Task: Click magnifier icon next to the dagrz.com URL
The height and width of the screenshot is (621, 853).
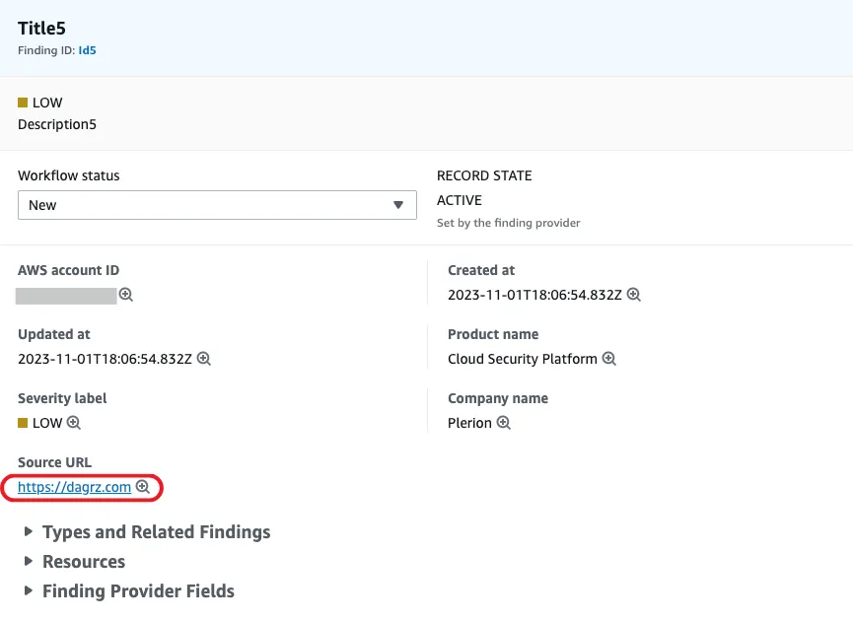Action: click(143, 486)
